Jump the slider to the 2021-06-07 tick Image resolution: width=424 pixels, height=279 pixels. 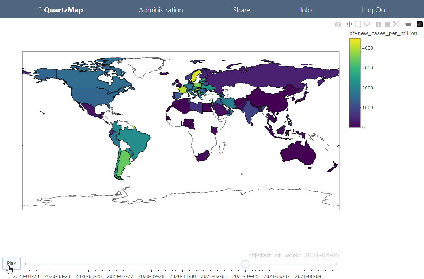tap(277, 270)
